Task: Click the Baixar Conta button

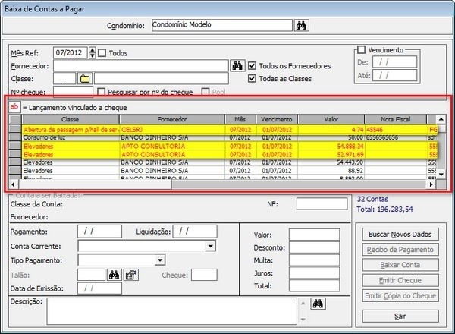Action: coord(400,265)
